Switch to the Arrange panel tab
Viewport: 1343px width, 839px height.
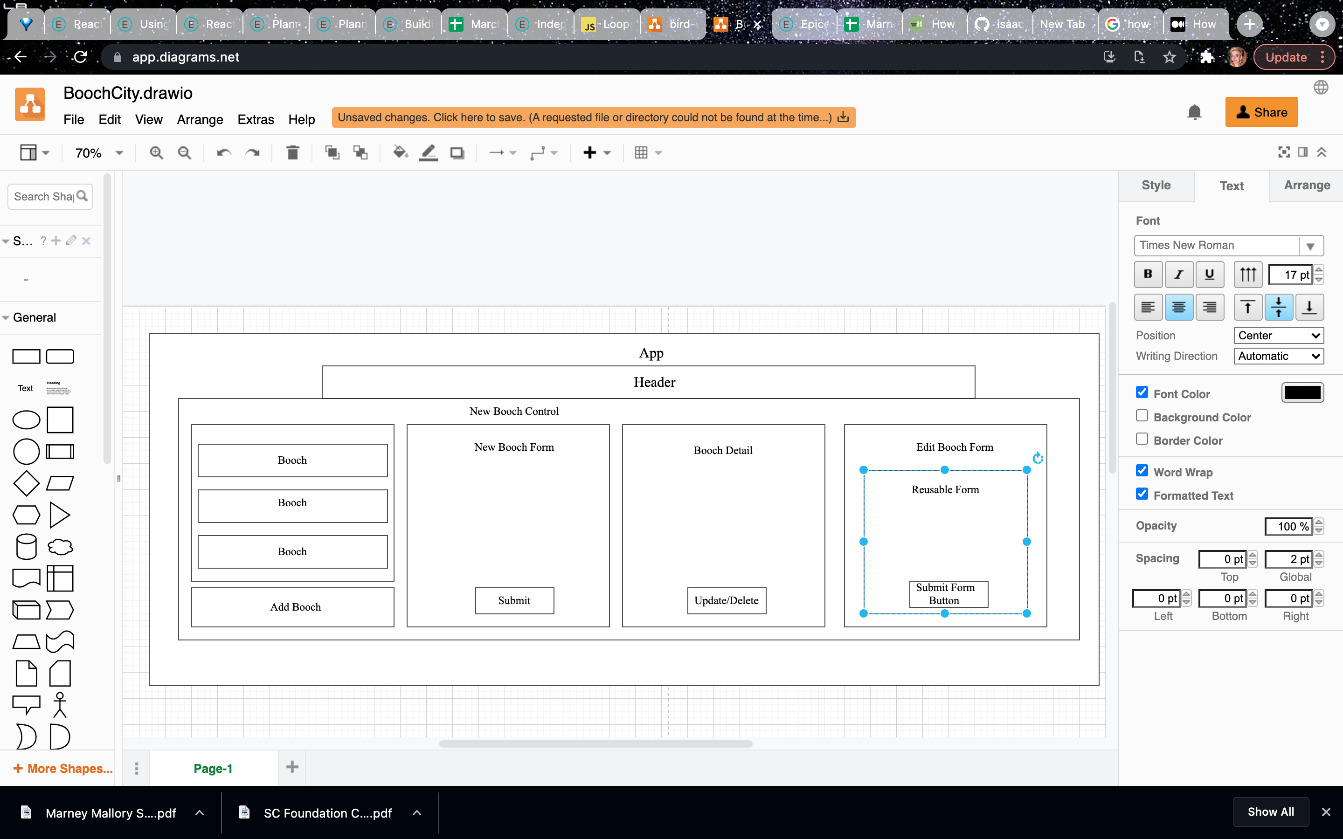pyautogui.click(x=1306, y=186)
